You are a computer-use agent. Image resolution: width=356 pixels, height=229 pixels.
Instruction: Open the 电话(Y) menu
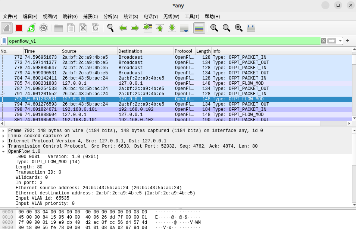coord(151,16)
